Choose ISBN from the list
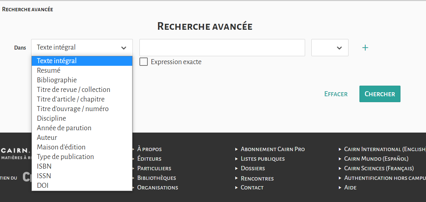The width and height of the screenshot is (426, 202). click(44, 166)
